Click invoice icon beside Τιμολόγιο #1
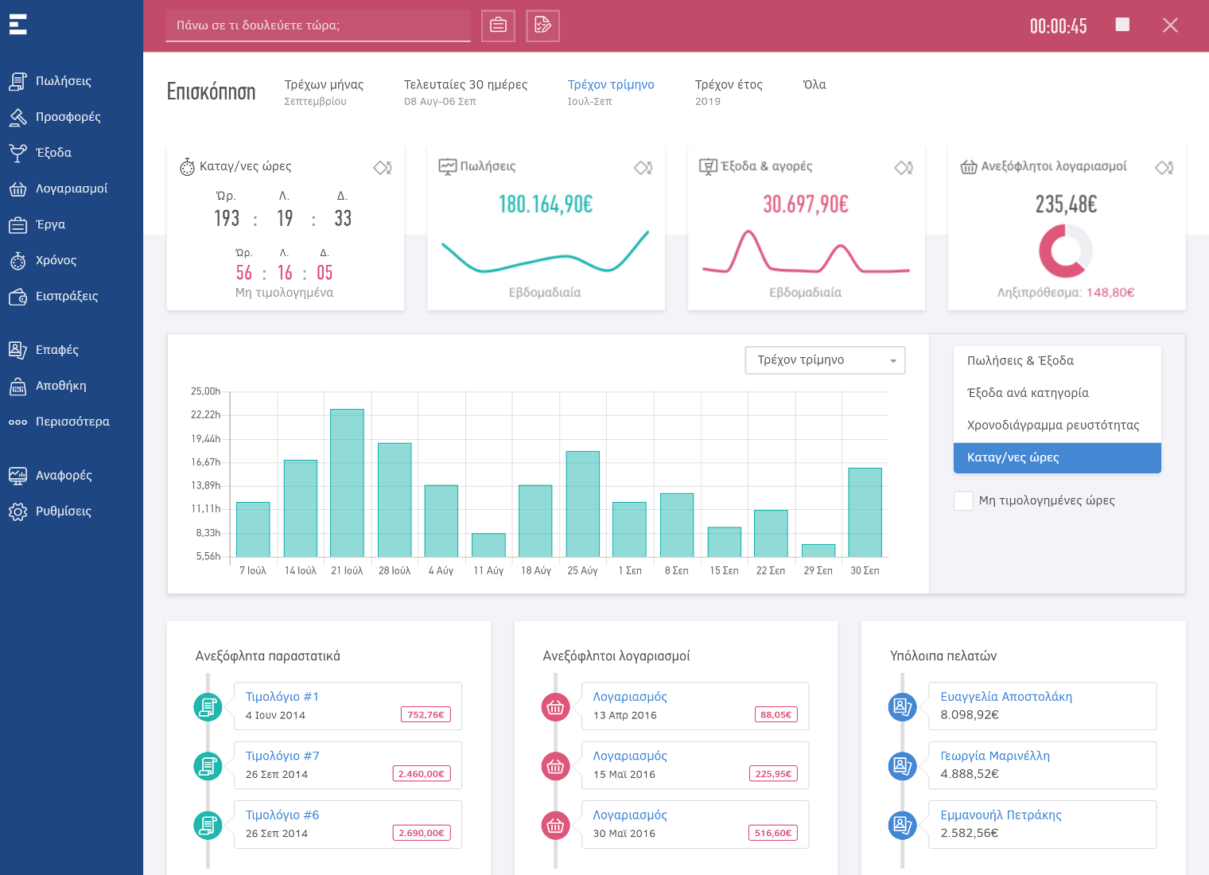Viewport: 1209px width, 875px height. click(x=208, y=706)
